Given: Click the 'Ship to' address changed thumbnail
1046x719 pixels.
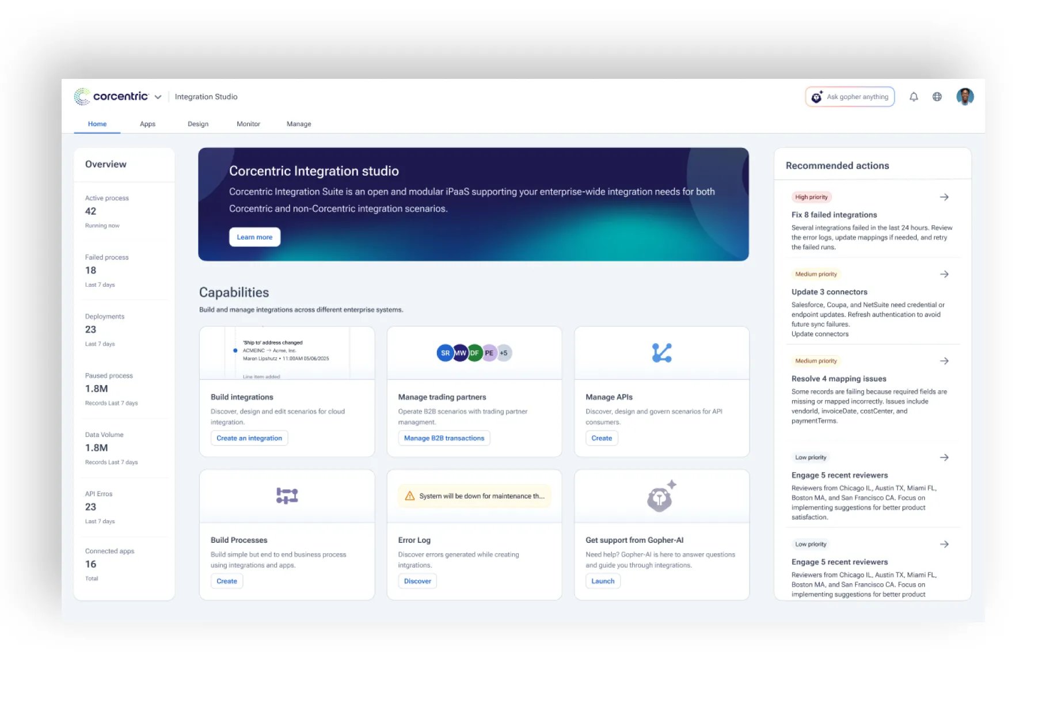Looking at the screenshot, I should click(287, 353).
